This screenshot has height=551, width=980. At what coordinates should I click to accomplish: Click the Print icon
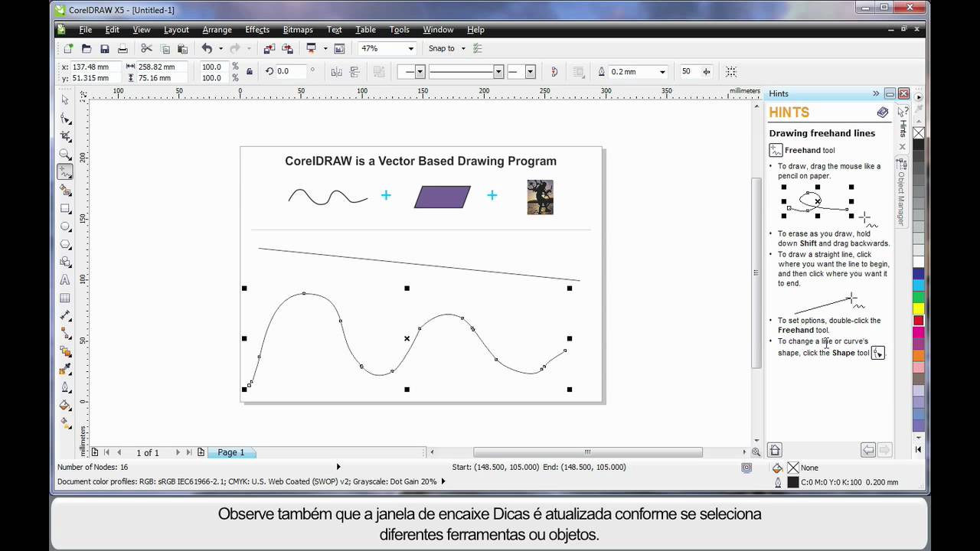(122, 48)
